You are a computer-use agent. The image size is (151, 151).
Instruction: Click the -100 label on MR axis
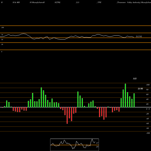[148, 133]
